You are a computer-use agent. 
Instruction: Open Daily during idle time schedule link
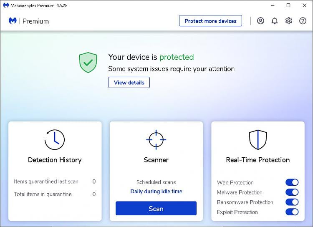point(156,191)
